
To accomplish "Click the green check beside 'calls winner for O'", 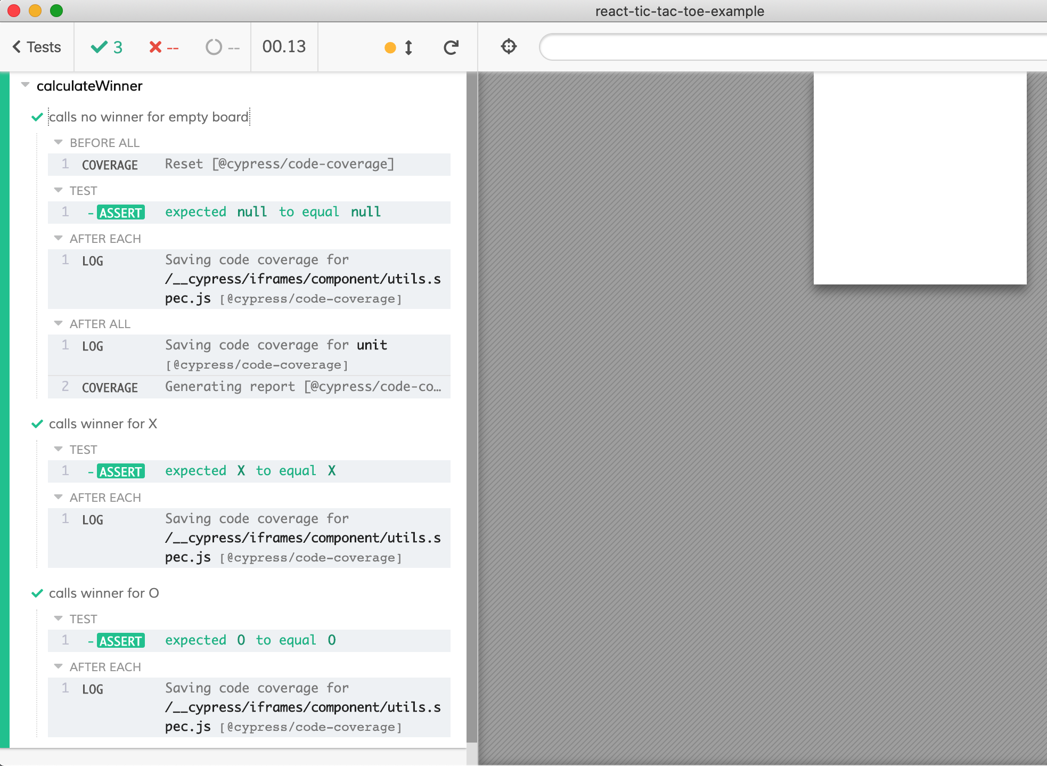I will point(37,593).
